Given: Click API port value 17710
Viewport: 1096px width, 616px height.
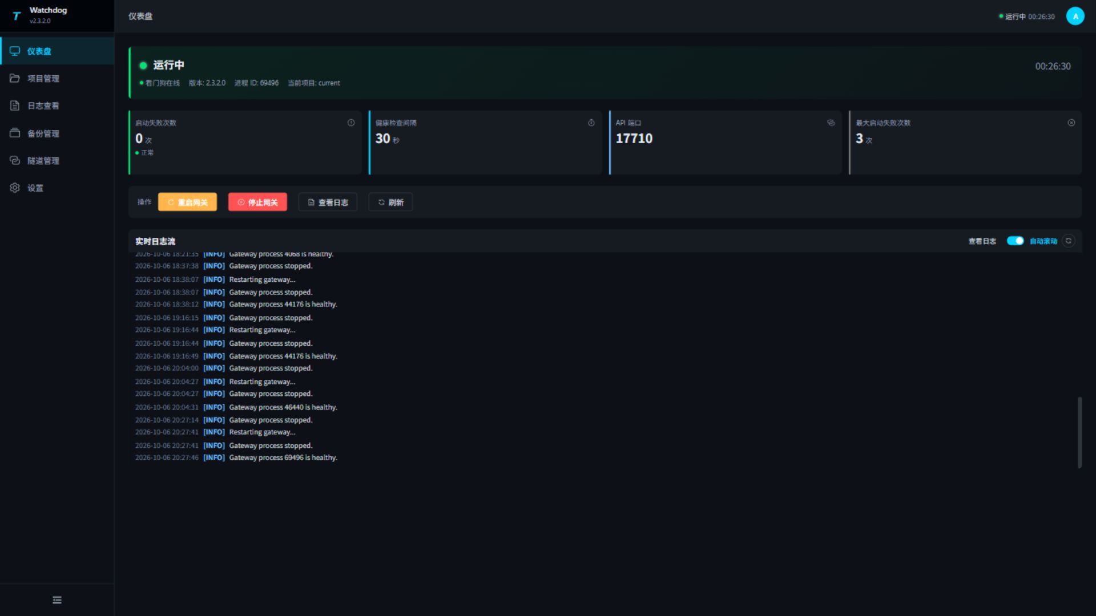Looking at the screenshot, I should point(634,139).
